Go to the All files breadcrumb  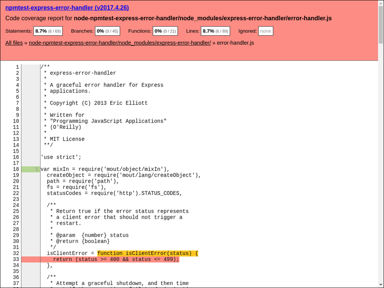point(14,43)
